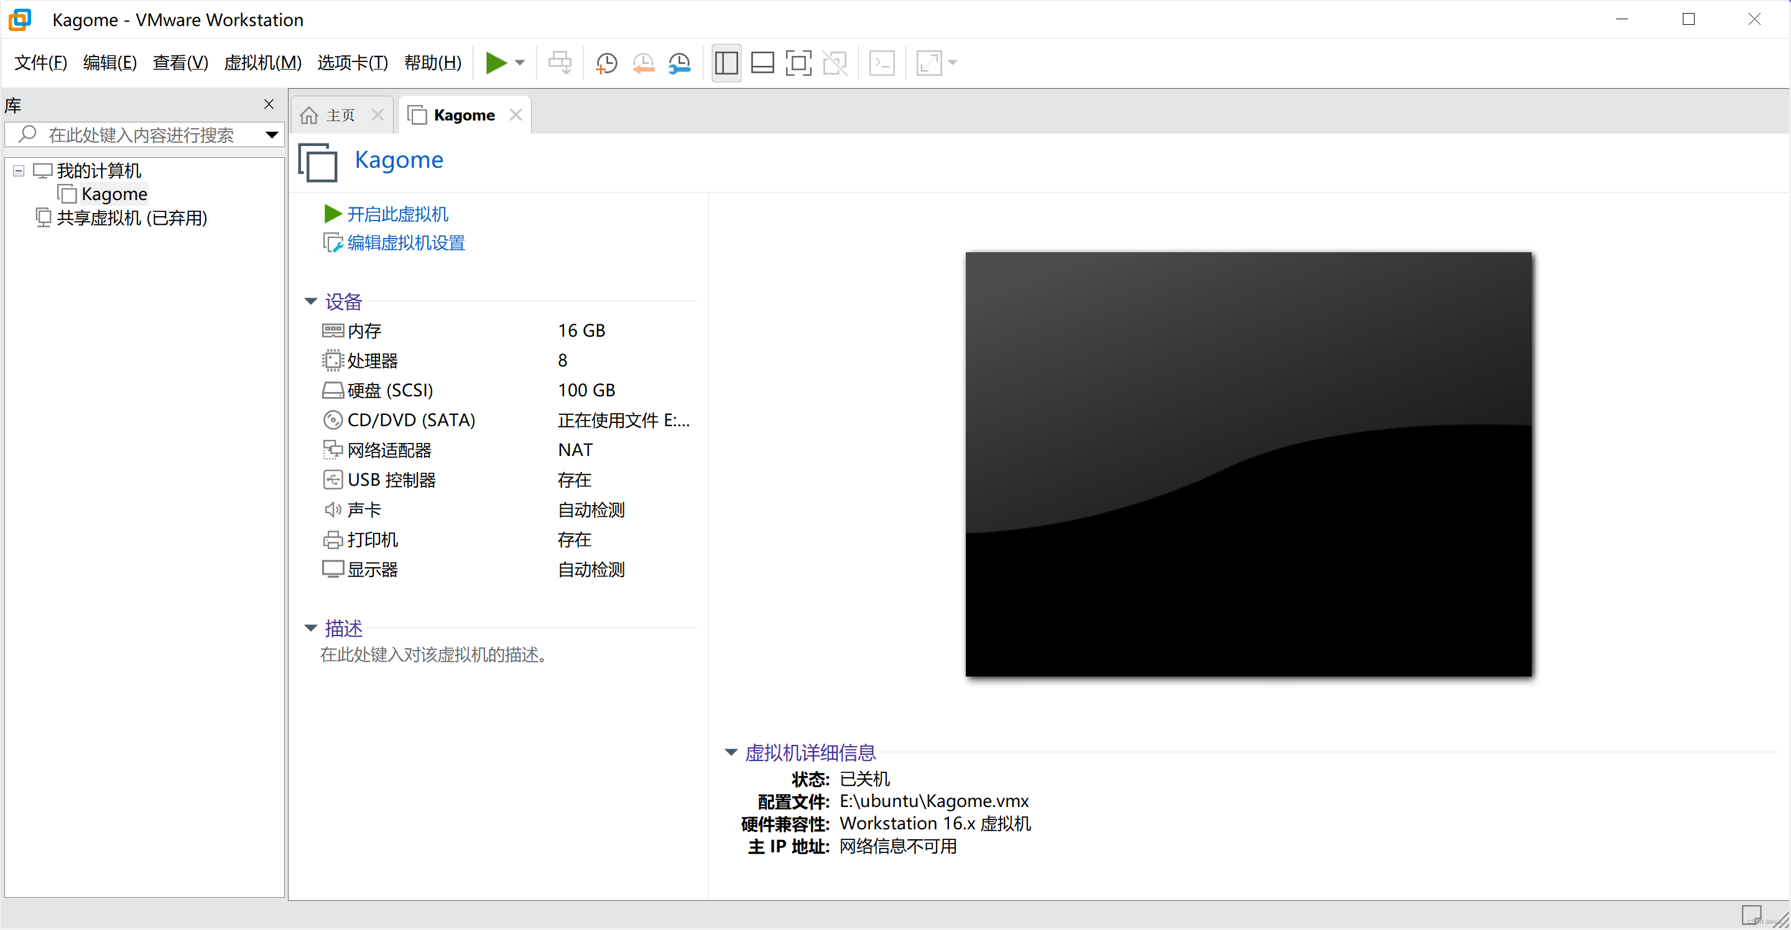Close the Kagome tab
1791x930 pixels.
pyautogui.click(x=515, y=116)
